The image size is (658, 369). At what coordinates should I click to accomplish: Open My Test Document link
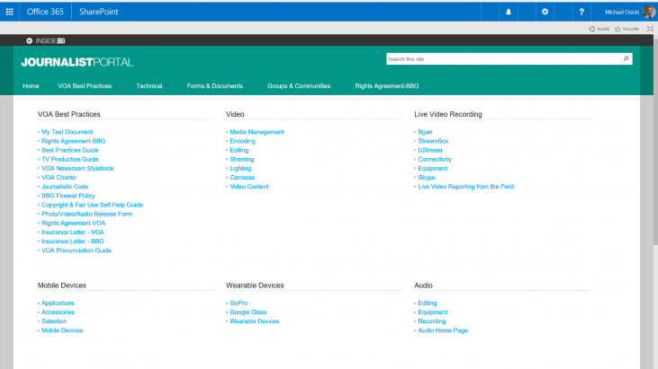[x=68, y=132]
